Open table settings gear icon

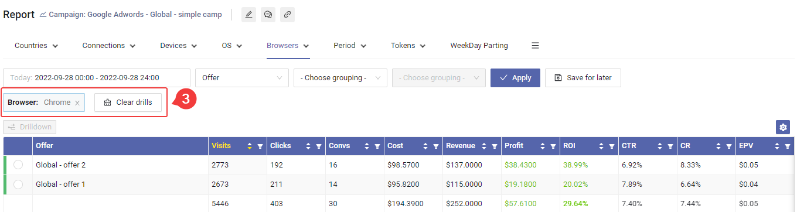[x=782, y=127]
